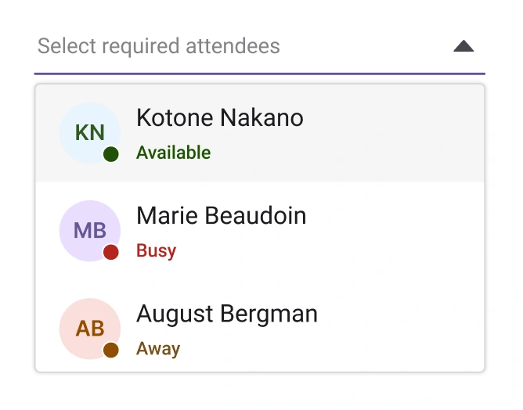Choose Marie Beaudoin as attendee
The image size is (523, 410).
(222, 216)
